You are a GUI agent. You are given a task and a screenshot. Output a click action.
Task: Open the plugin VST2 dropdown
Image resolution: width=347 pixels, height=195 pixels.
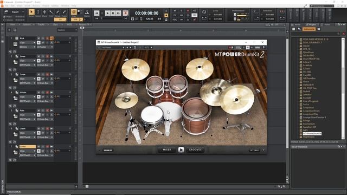tap(148, 48)
